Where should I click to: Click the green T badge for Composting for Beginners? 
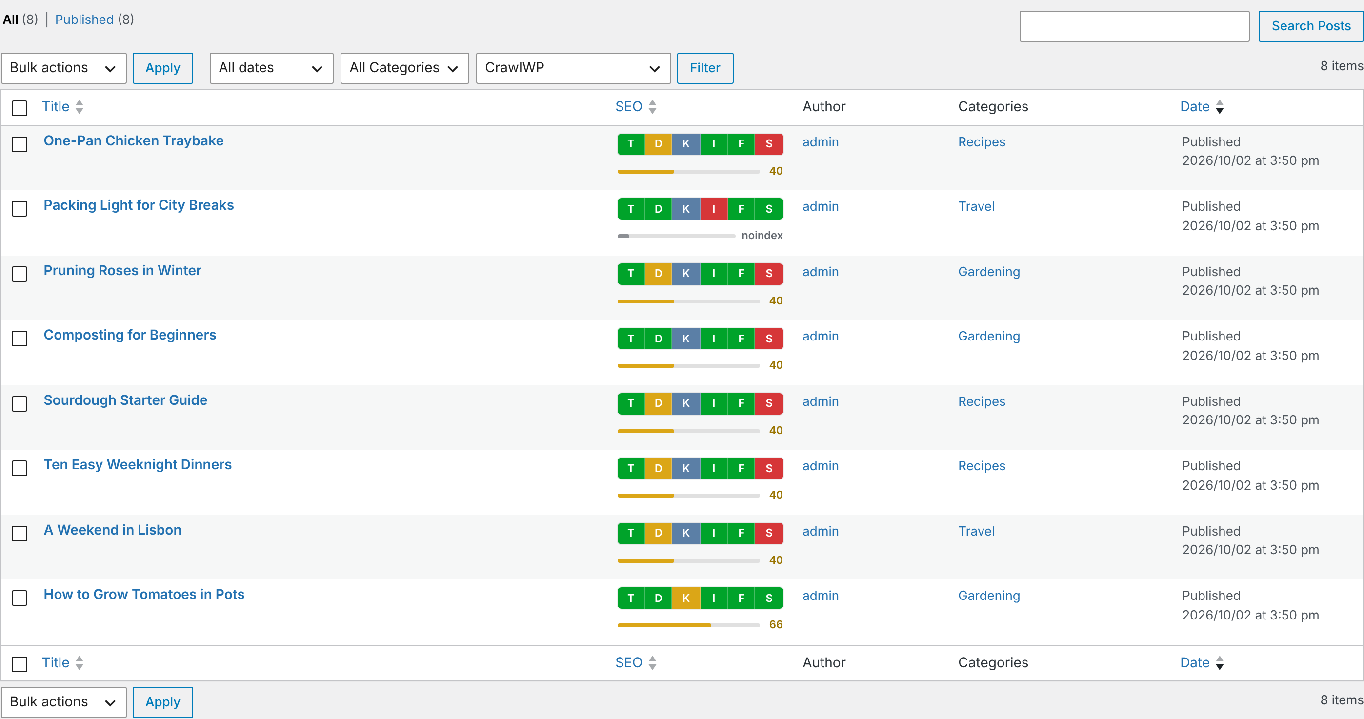[x=631, y=339]
